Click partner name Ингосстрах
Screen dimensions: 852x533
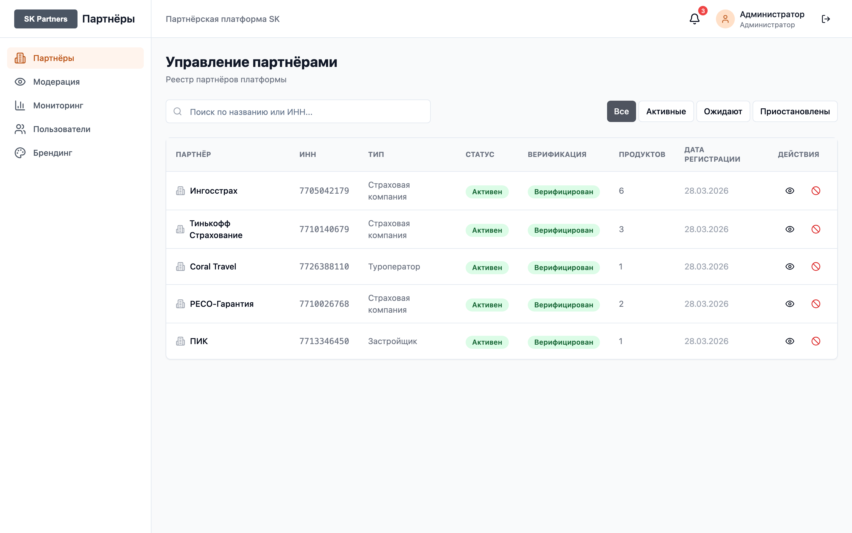pos(213,191)
